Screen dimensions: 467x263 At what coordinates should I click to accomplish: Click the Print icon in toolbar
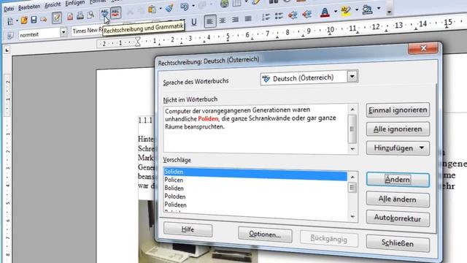tap(80, 16)
